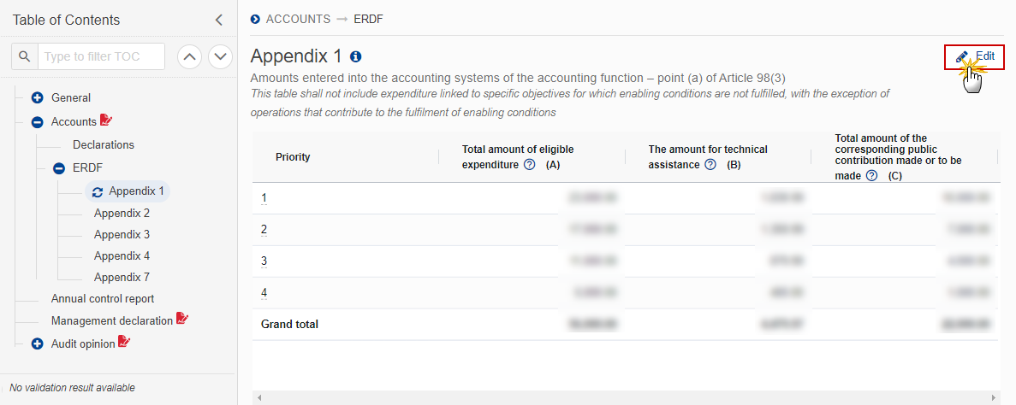Collapse the Table of Contents panel

(219, 20)
